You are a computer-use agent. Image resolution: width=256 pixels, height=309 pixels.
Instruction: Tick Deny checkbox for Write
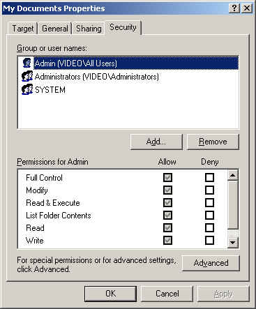pos(209,241)
